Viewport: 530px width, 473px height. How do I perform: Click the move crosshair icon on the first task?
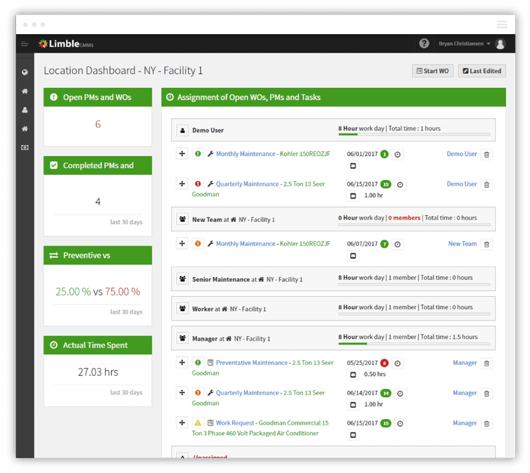point(182,154)
